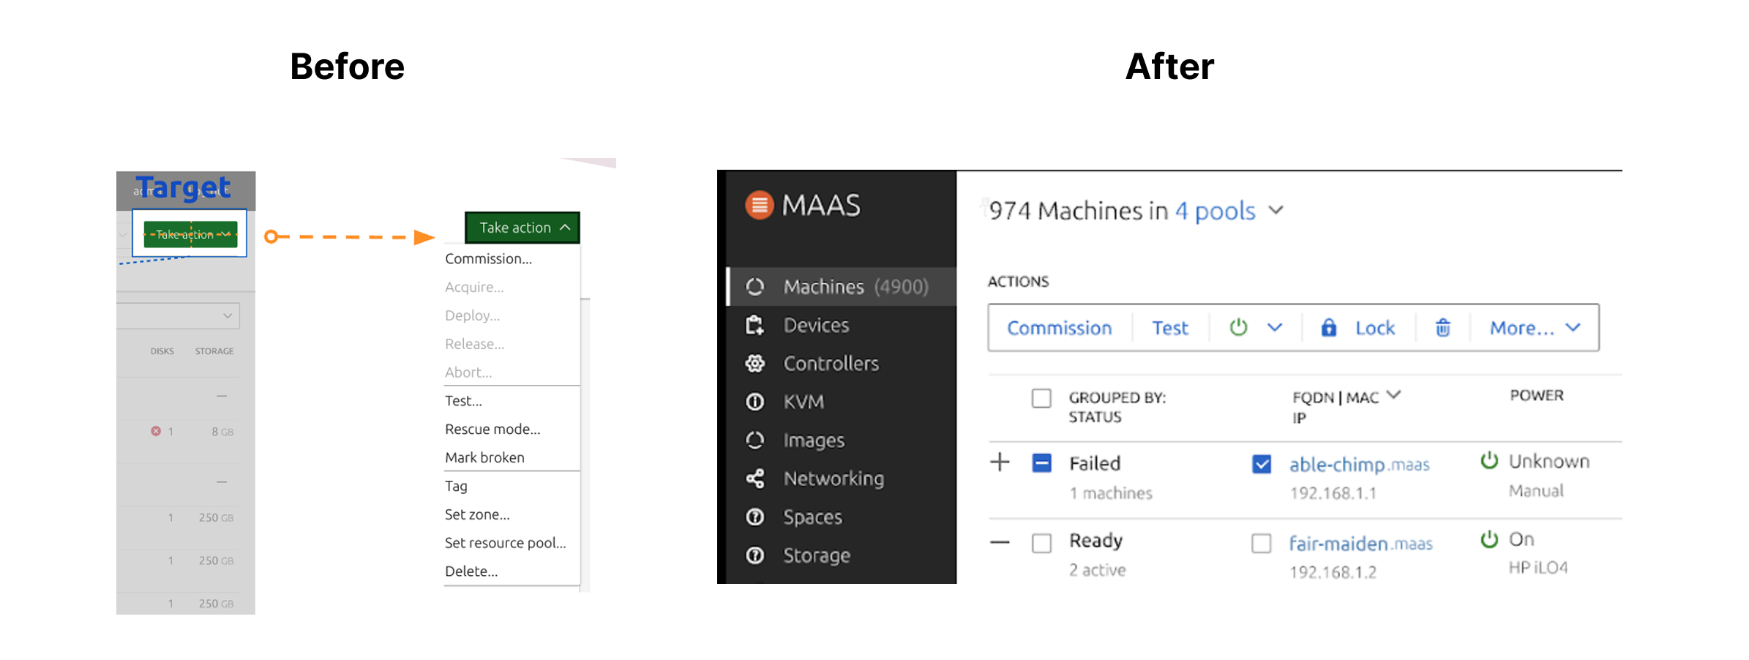
Task: Select Acquire... menu entry
Action: coord(474,288)
